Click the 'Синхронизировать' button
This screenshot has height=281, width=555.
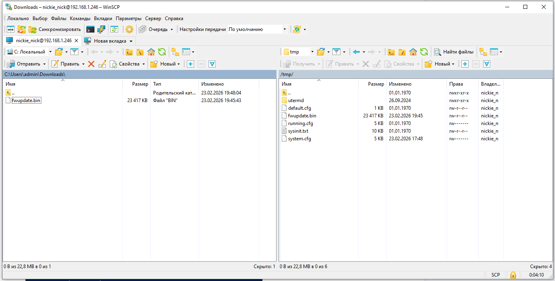coord(55,29)
